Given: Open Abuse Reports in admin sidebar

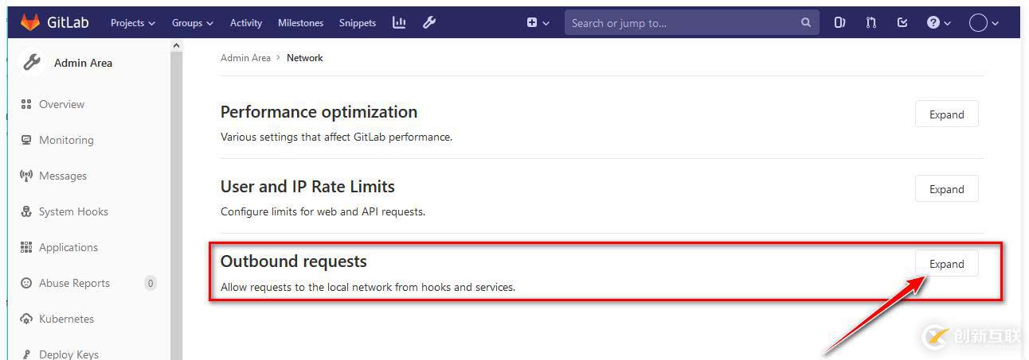Looking at the screenshot, I should 74,283.
